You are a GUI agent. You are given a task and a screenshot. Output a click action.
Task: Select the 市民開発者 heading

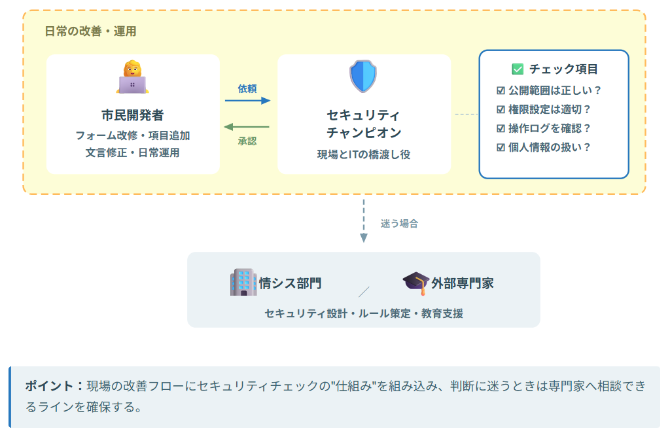[133, 115]
